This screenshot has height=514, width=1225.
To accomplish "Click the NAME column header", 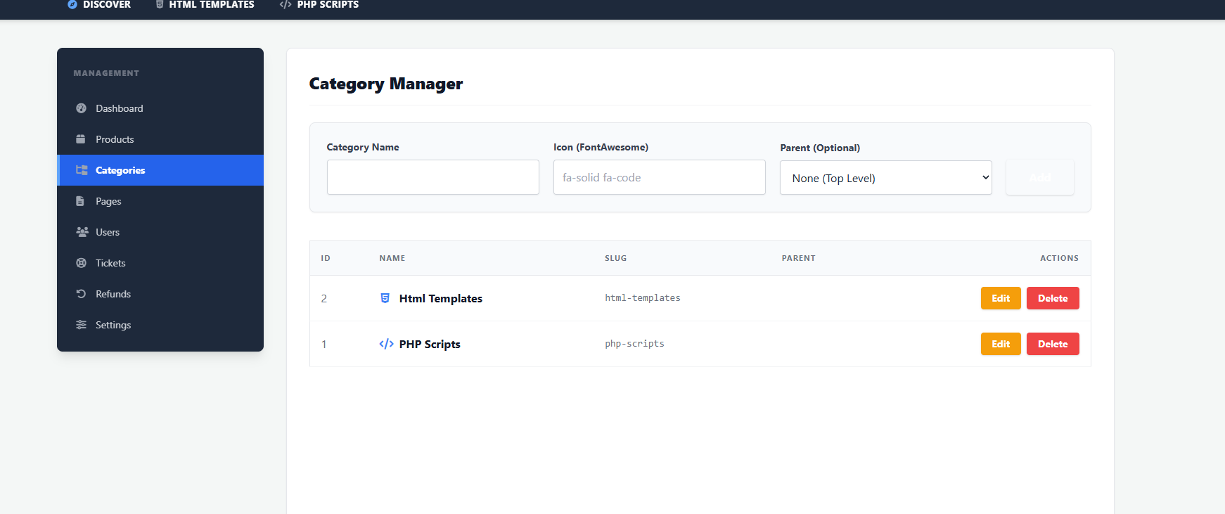I will click(x=392, y=258).
